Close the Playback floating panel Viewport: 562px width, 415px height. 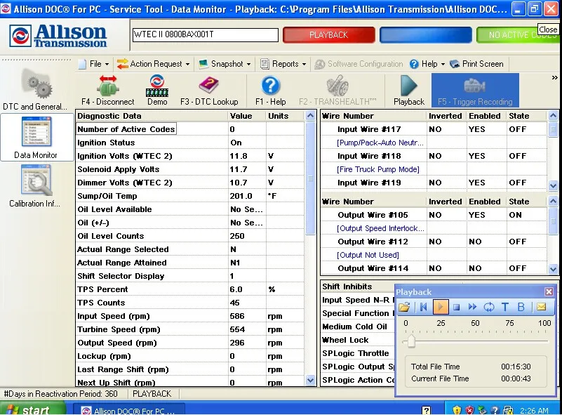pos(549,291)
